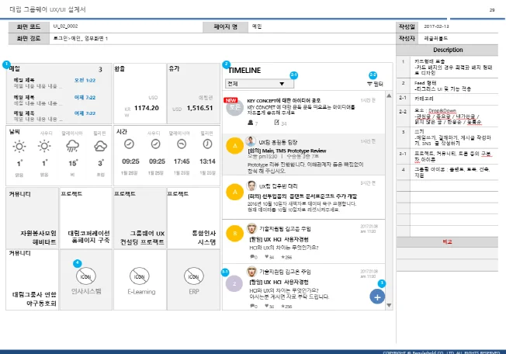Open the 대림그룹사 연합 야구동호회 card
This screenshot has width=506, height=354.
33,279
